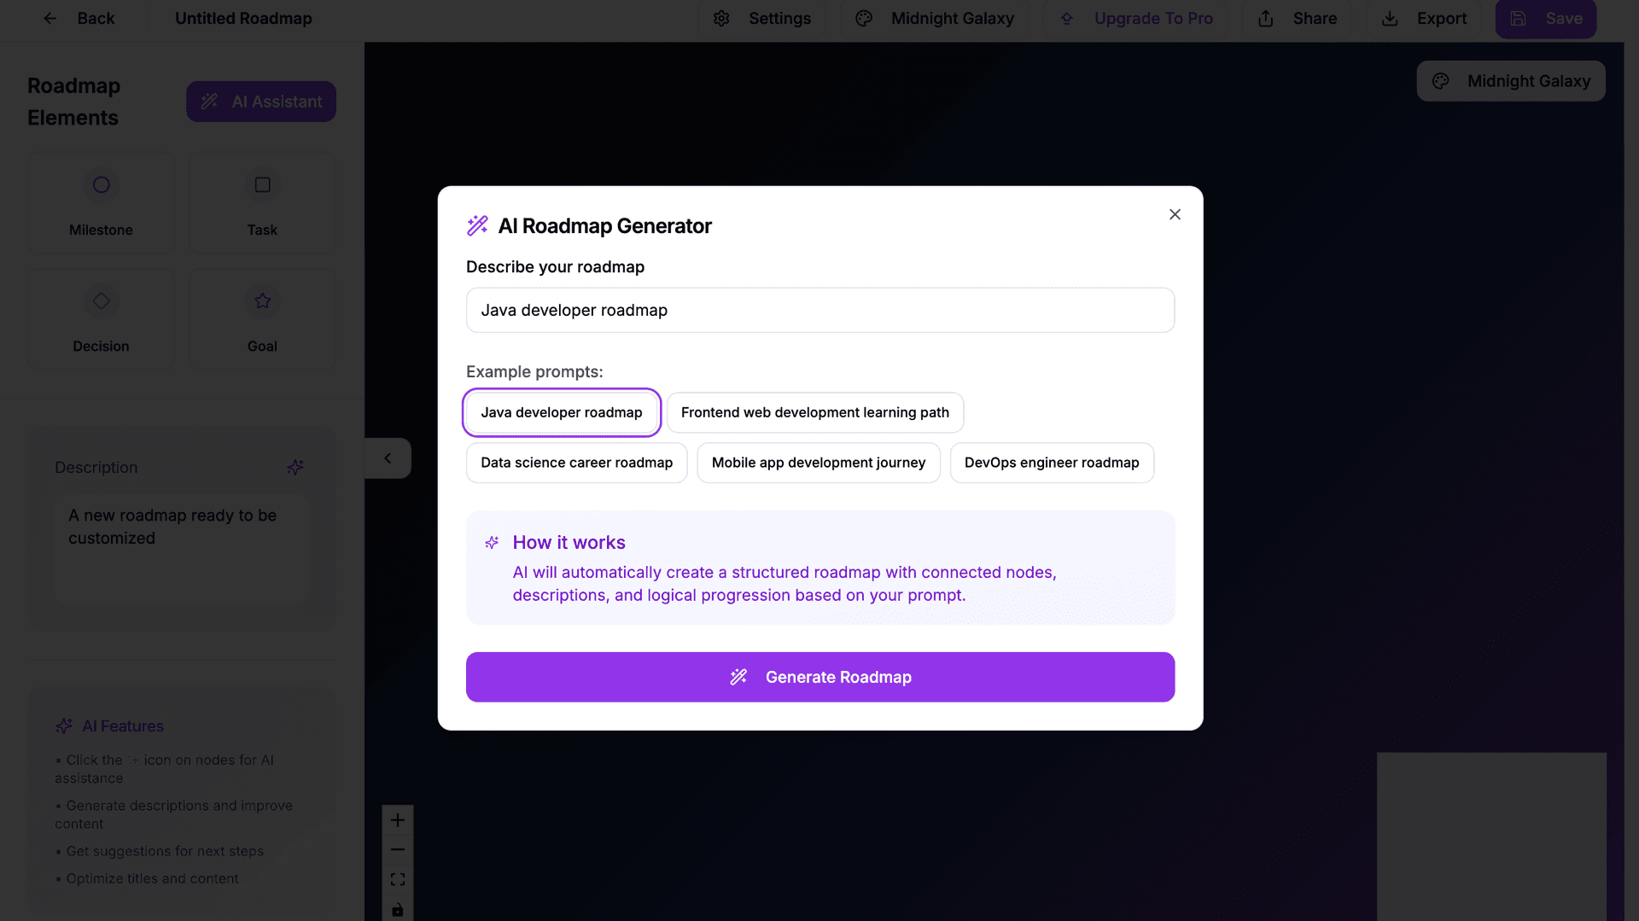Select the Task element icon
The height and width of the screenshot is (921, 1639).
pyautogui.click(x=262, y=184)
